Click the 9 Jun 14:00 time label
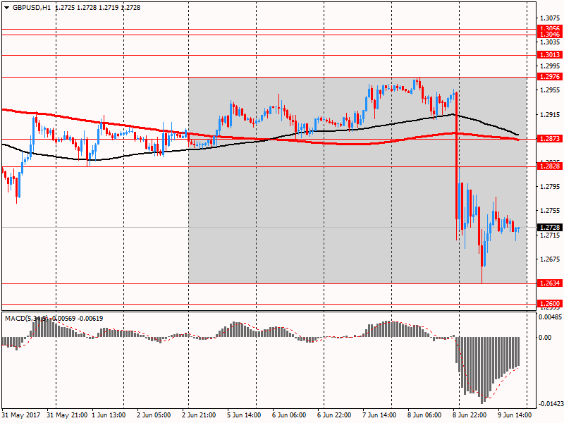564x423 pixels. click(x=515, y=415)
